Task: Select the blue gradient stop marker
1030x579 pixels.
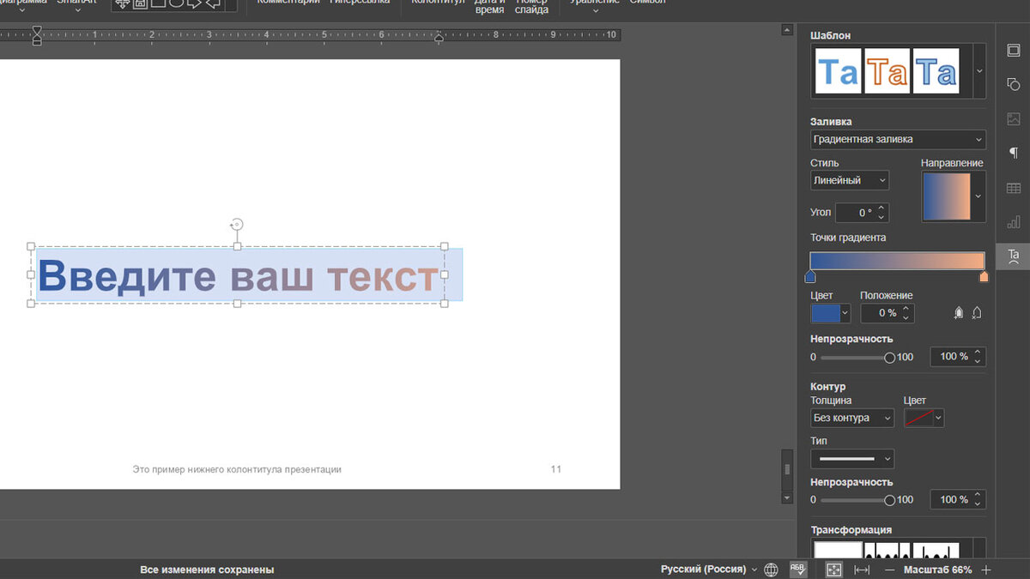Action: 810,276
